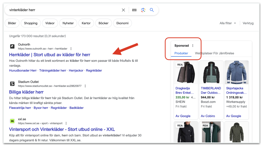Screen dimensions: 263x148
Task: Click the Outnorth URL breadcrumb
Action: (x=43, y=49)
